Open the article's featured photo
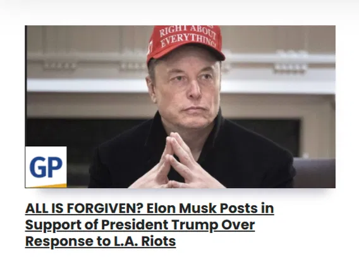The height and width of the screenshot is (257, 359). pos(180,106)
